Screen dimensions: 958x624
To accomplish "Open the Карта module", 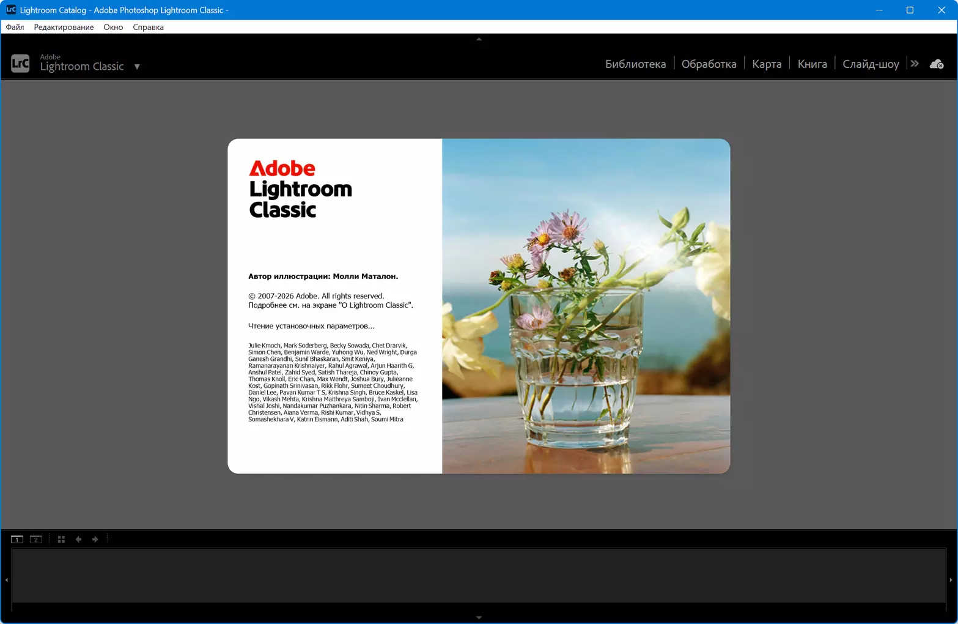I will click(x=767, y=64).
